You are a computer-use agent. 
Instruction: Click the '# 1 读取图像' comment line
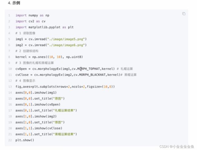[x=25, y=33]
